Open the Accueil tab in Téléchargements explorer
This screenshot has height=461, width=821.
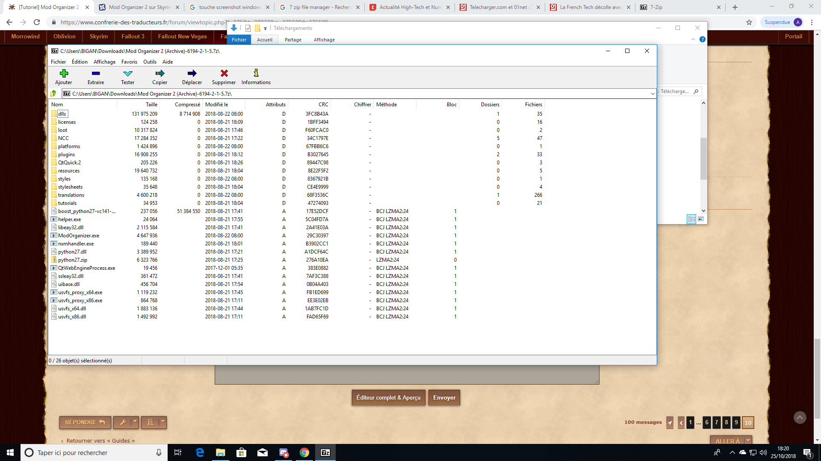tap(264, 40)
